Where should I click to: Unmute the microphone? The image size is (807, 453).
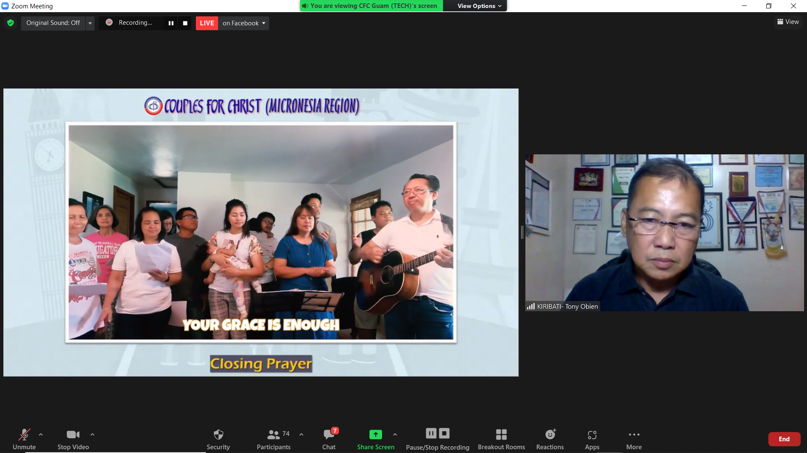(x=24, y=439)
